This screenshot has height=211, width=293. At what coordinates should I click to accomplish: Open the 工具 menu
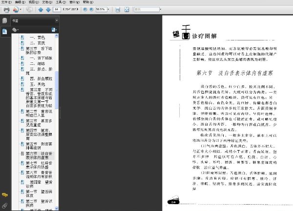61,2
